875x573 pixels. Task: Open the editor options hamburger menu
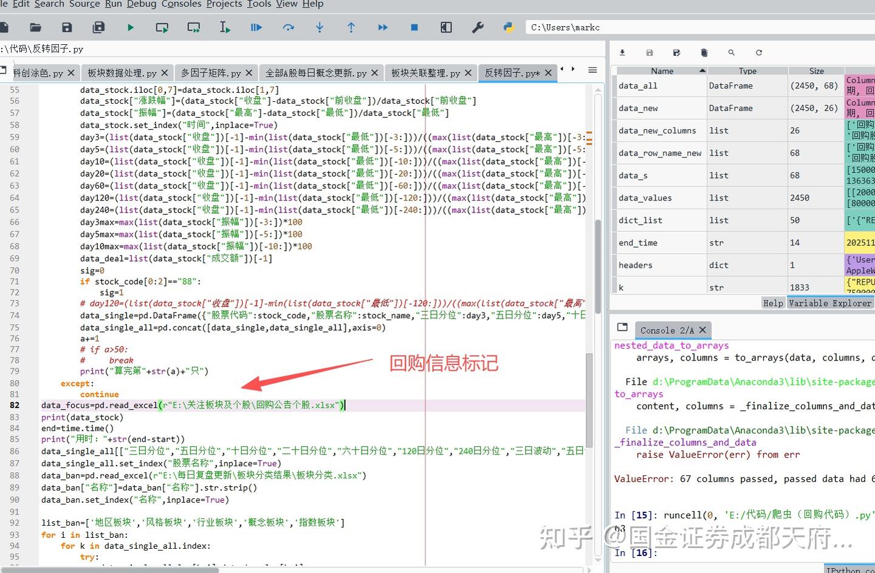[x=592, y=70]
